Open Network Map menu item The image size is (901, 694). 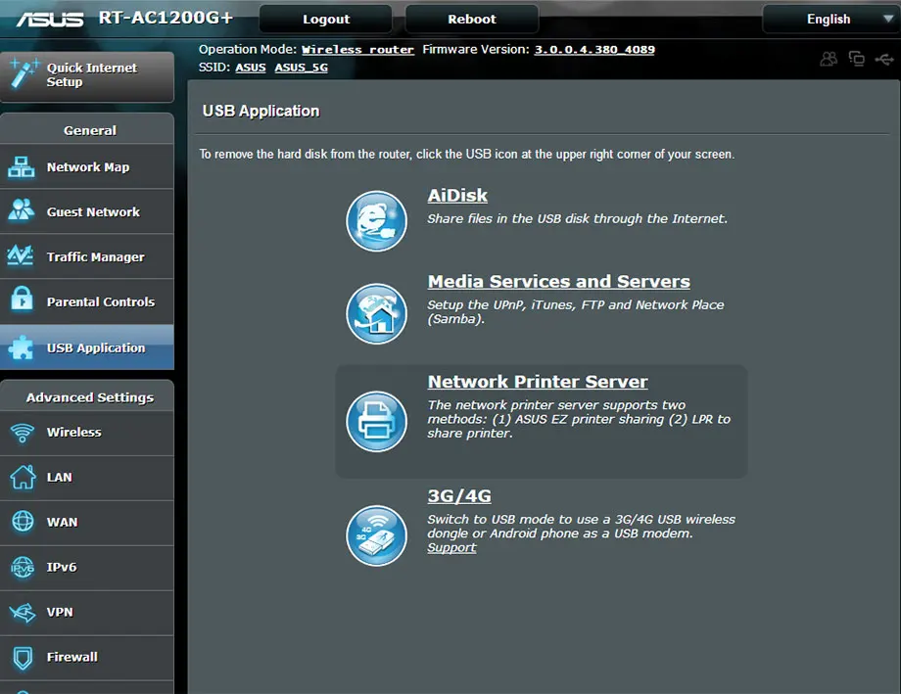pos(87,166)
